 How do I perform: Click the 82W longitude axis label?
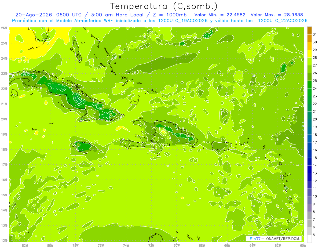click(25, 245)
